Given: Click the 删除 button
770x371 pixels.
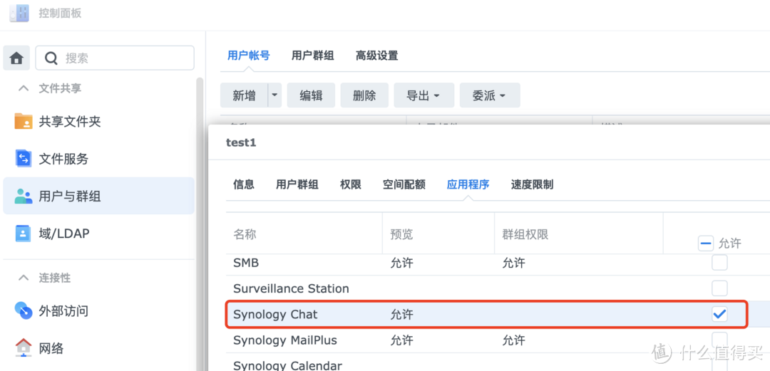Looking at the screenshot, I should click(364, 95).
